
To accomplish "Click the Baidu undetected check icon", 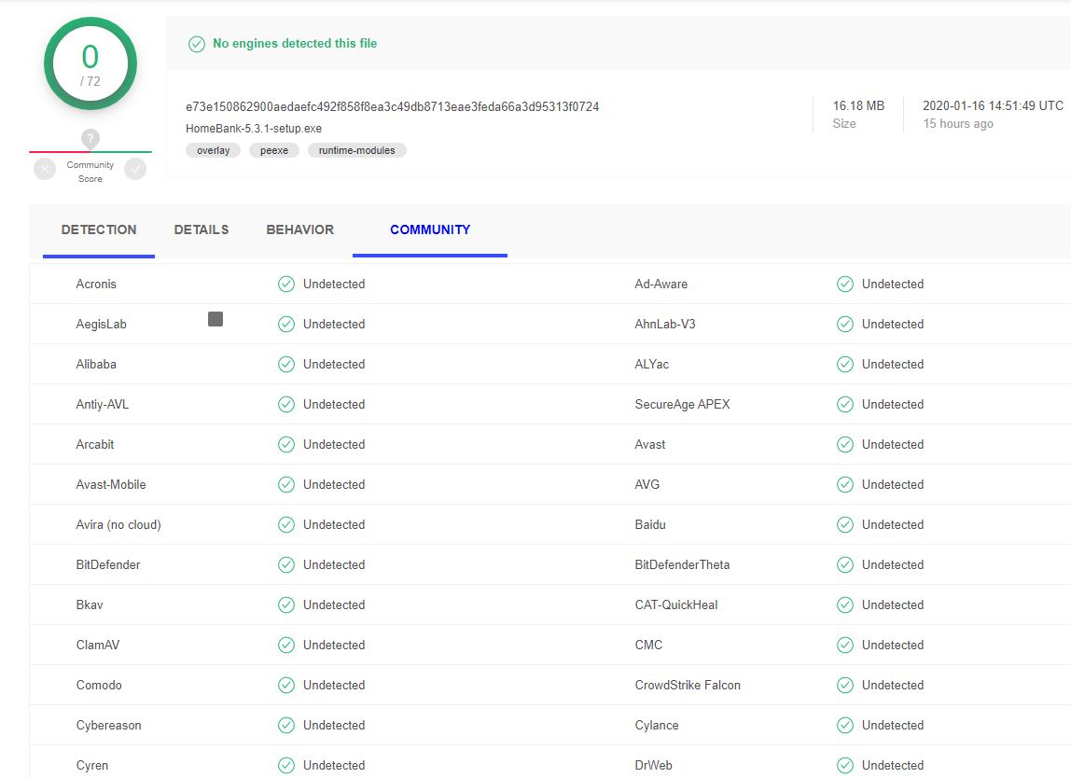I will tap(845, 524).
